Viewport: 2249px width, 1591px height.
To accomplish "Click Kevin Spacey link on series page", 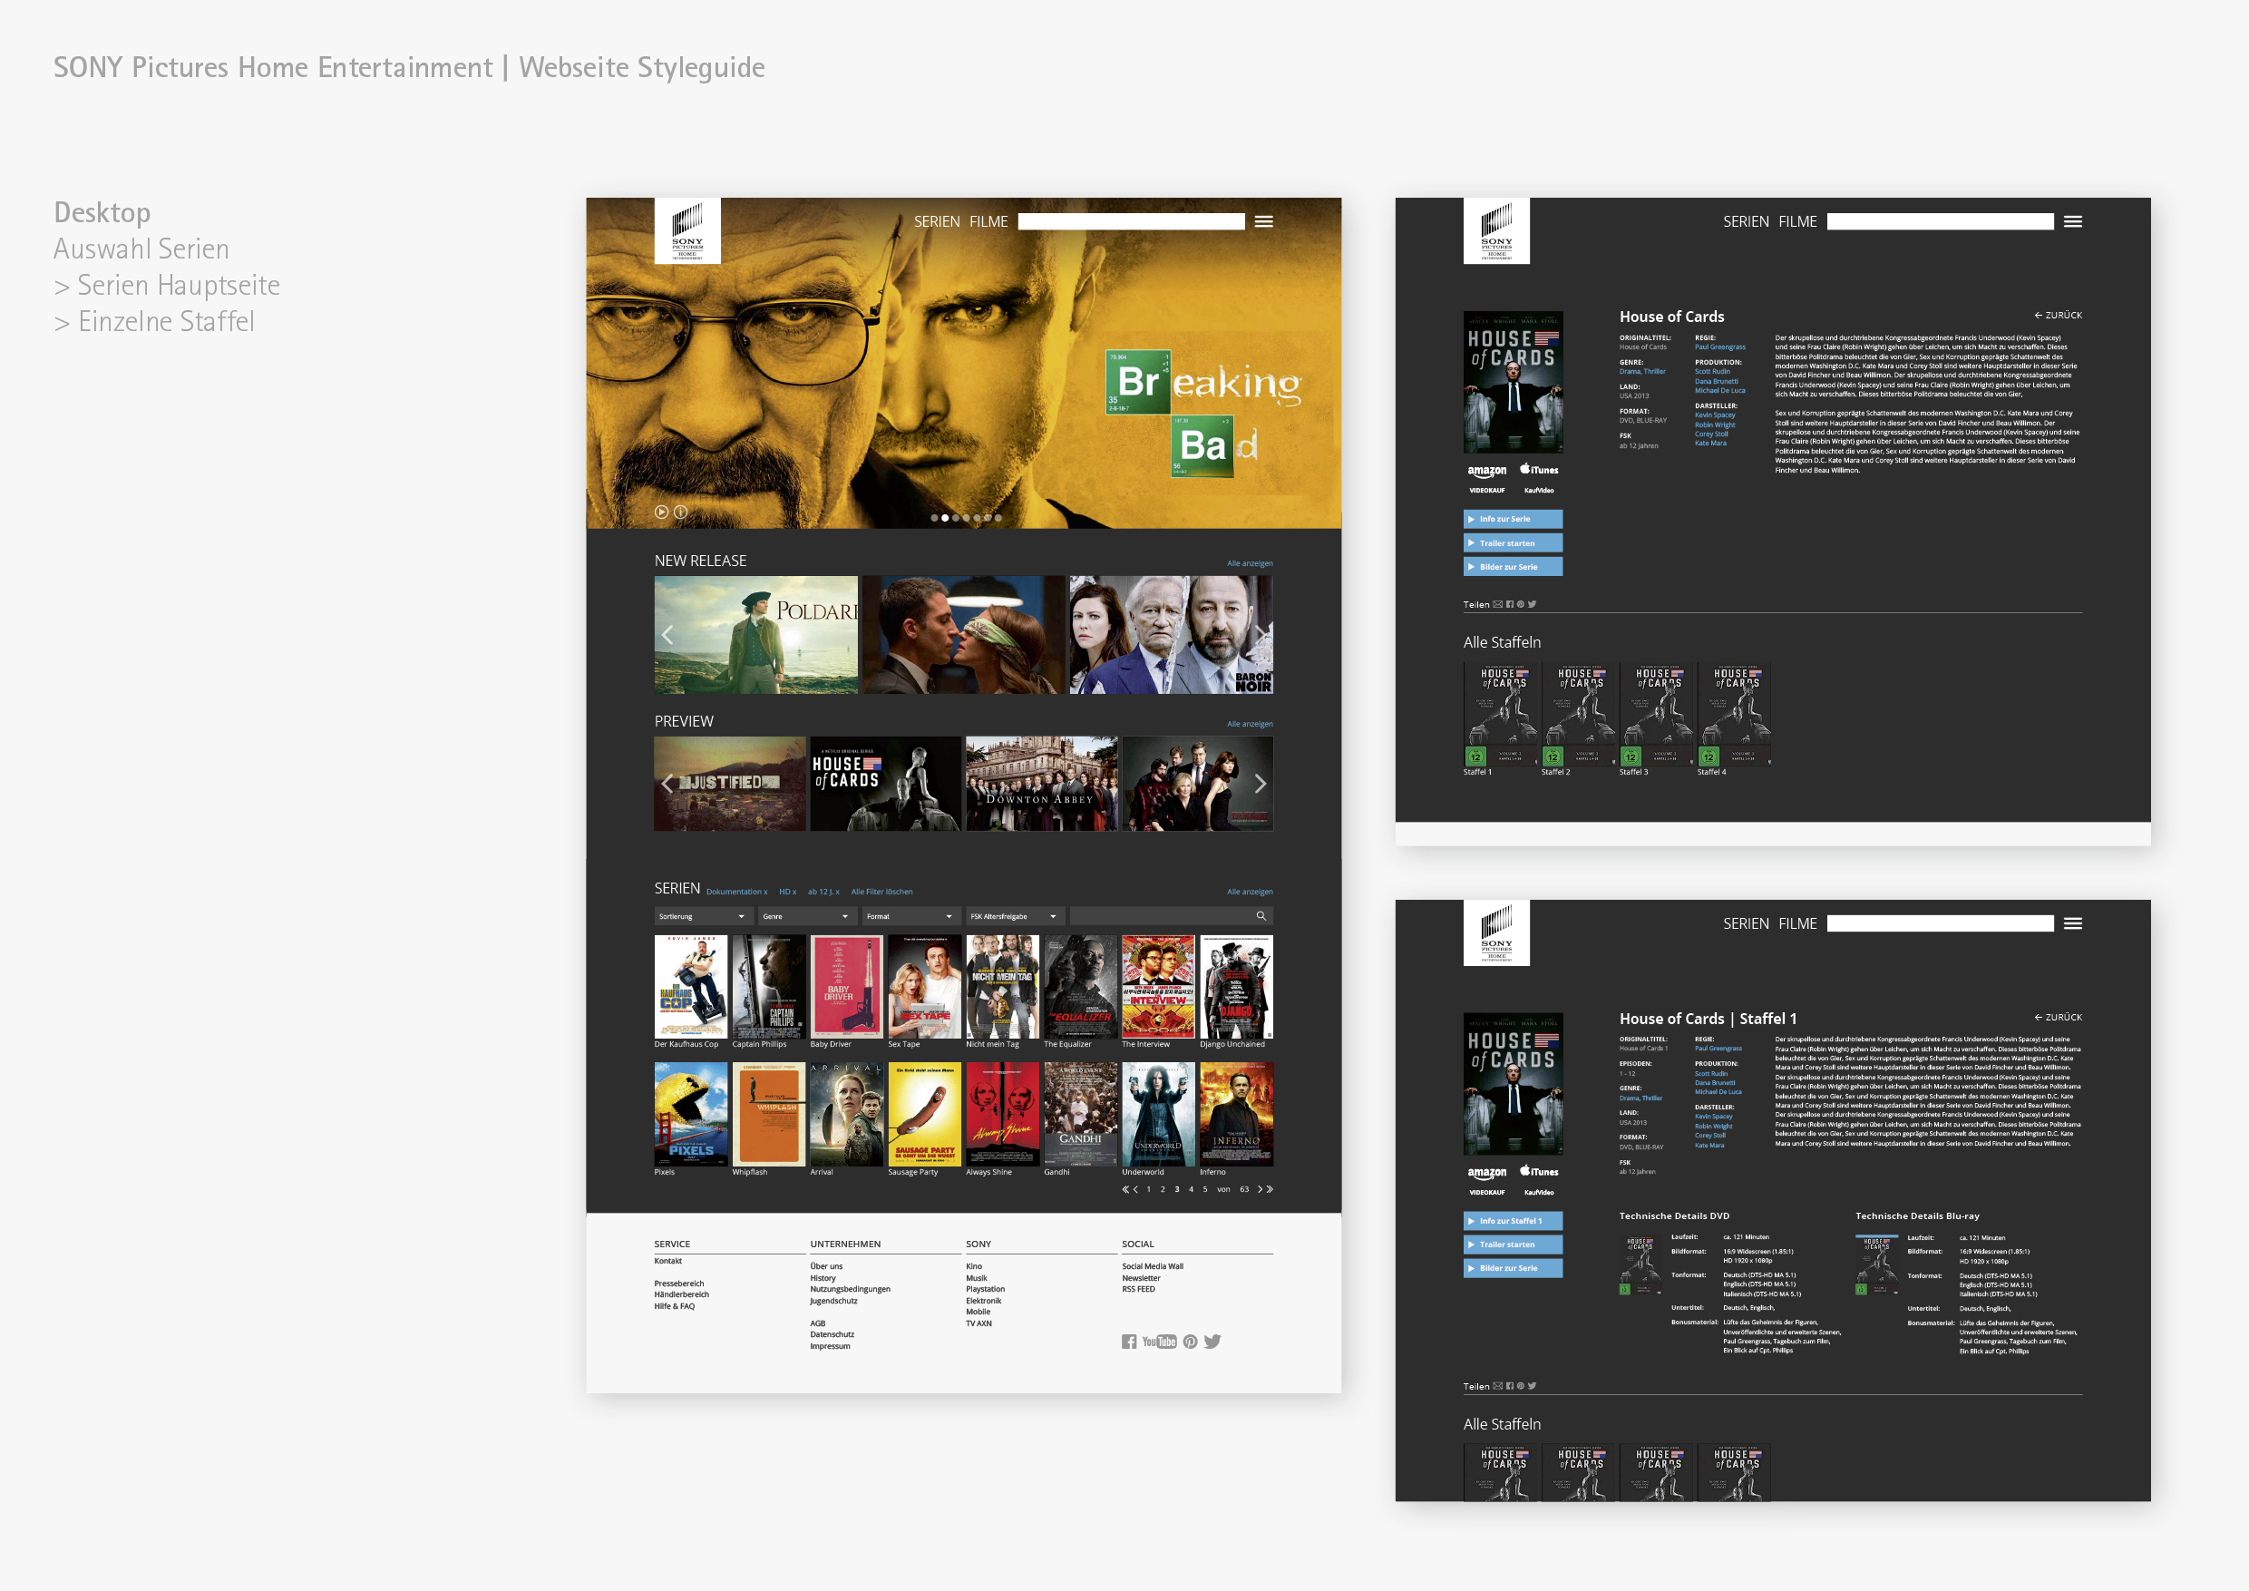I will 1715,415.
